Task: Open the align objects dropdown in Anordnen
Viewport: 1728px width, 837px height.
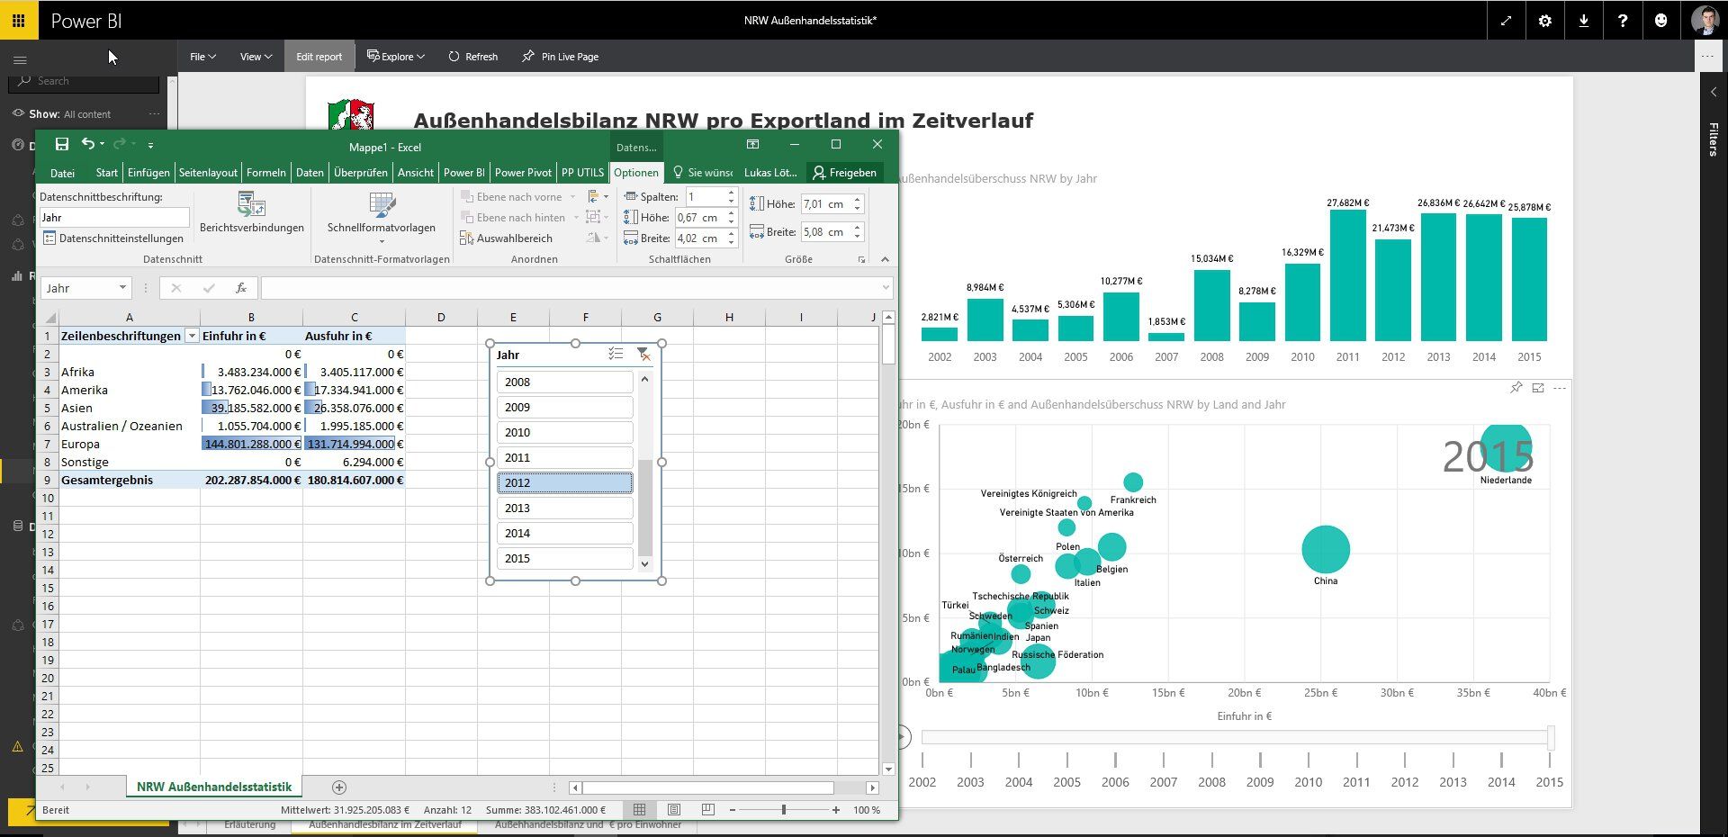Action: 598,197
